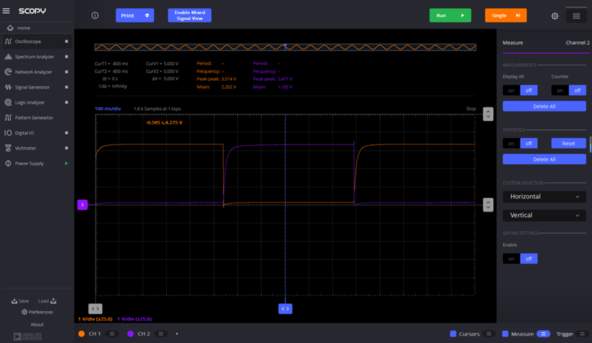Open the Oscilloscope instrument
The height and width of the screenshot is (343, 592).
pyautogui.click(x=36, y=42)
